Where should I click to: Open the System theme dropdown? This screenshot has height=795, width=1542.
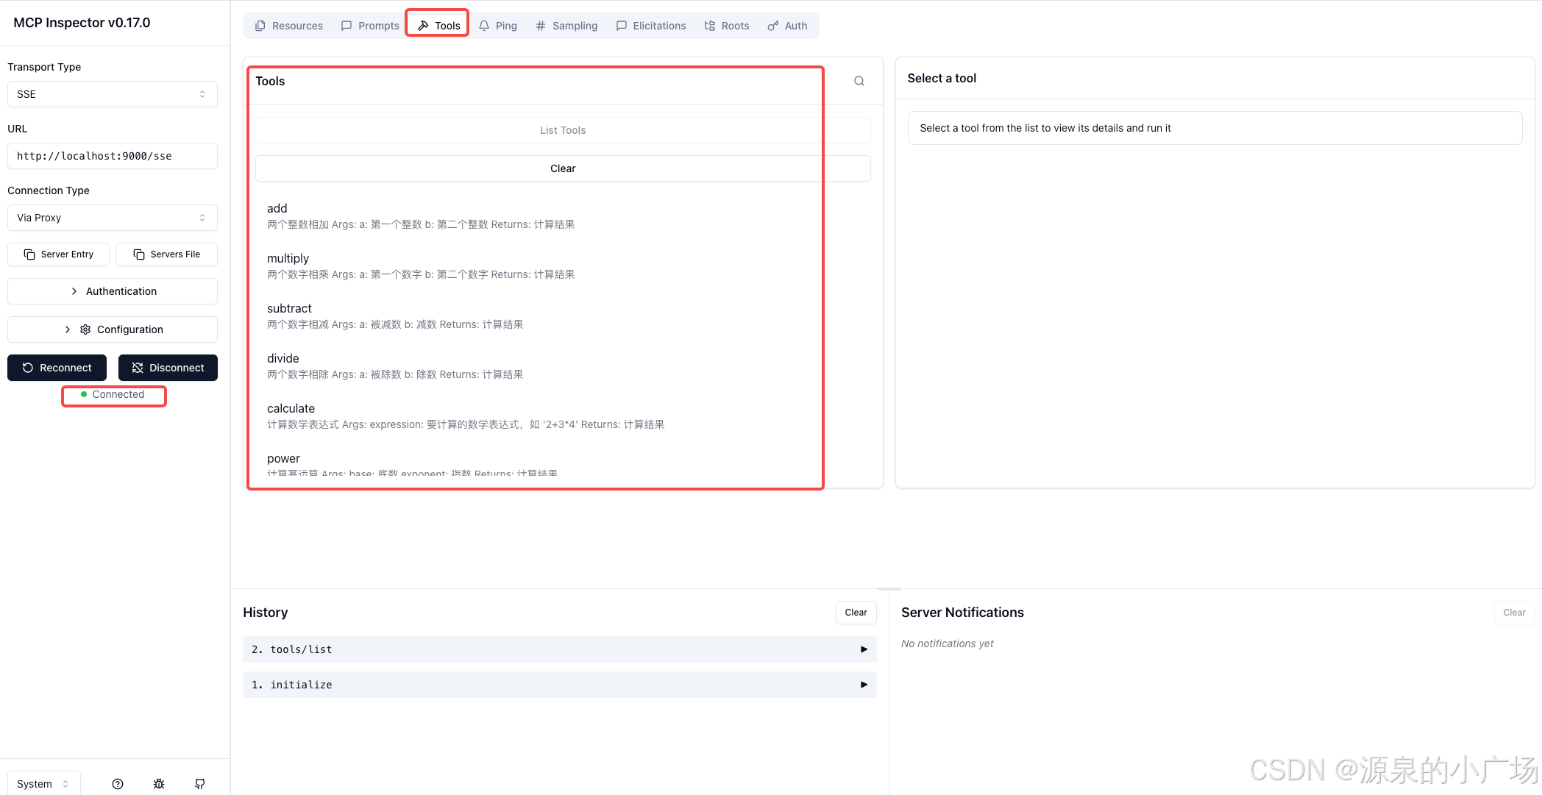pos(43,784)
